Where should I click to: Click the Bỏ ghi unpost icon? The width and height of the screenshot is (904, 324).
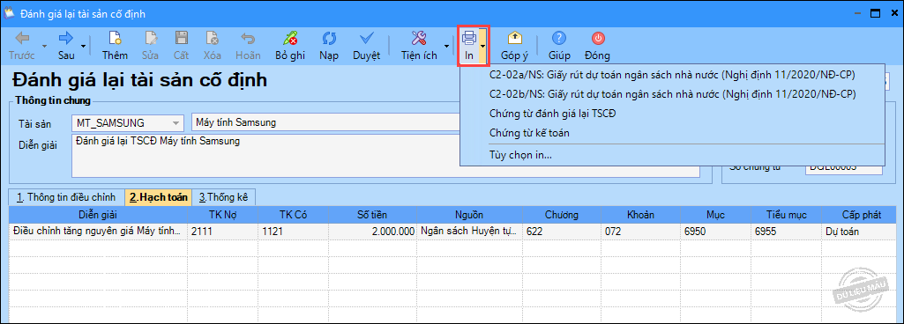[x=290, y=39]
